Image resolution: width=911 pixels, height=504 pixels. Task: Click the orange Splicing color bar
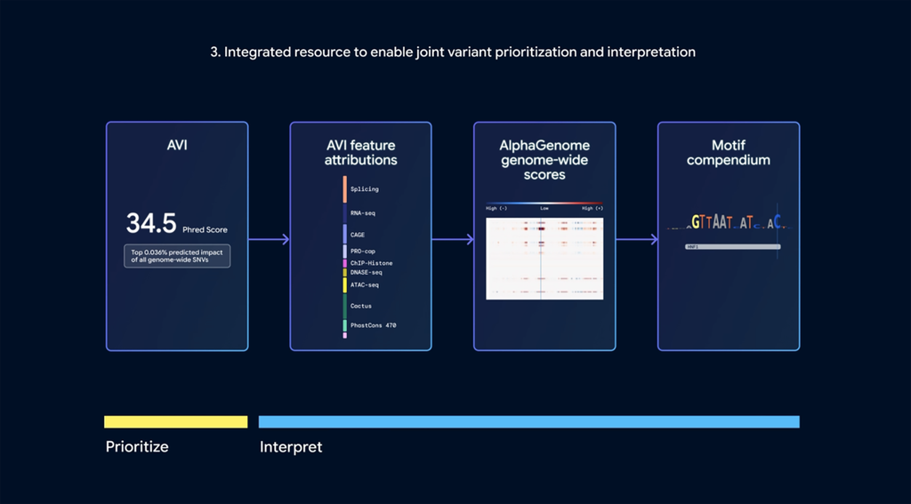pos(345,189)
